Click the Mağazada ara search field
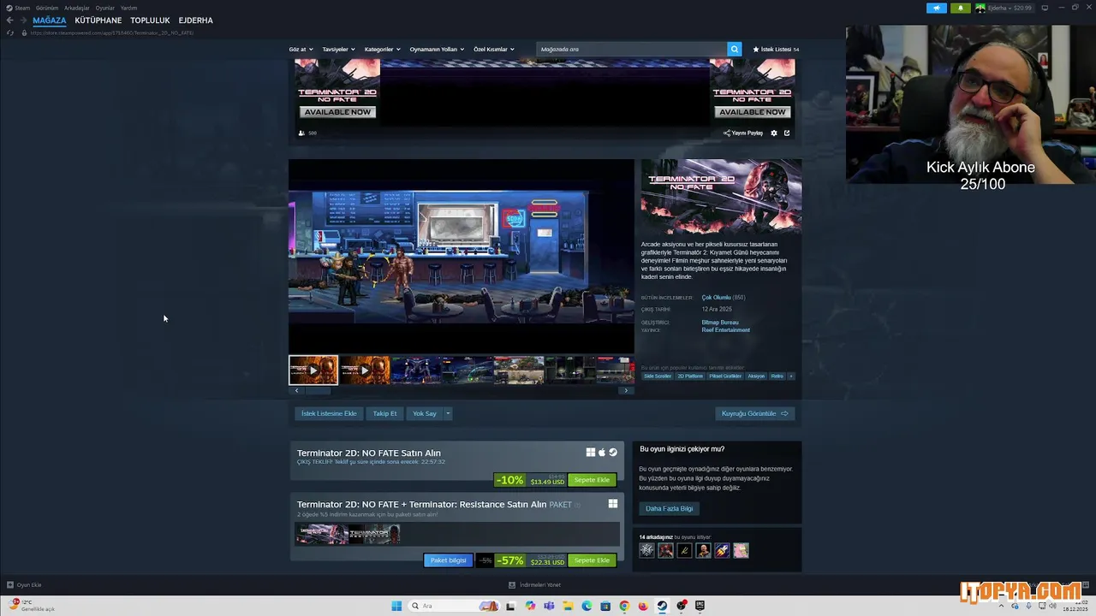 point(632,49)
